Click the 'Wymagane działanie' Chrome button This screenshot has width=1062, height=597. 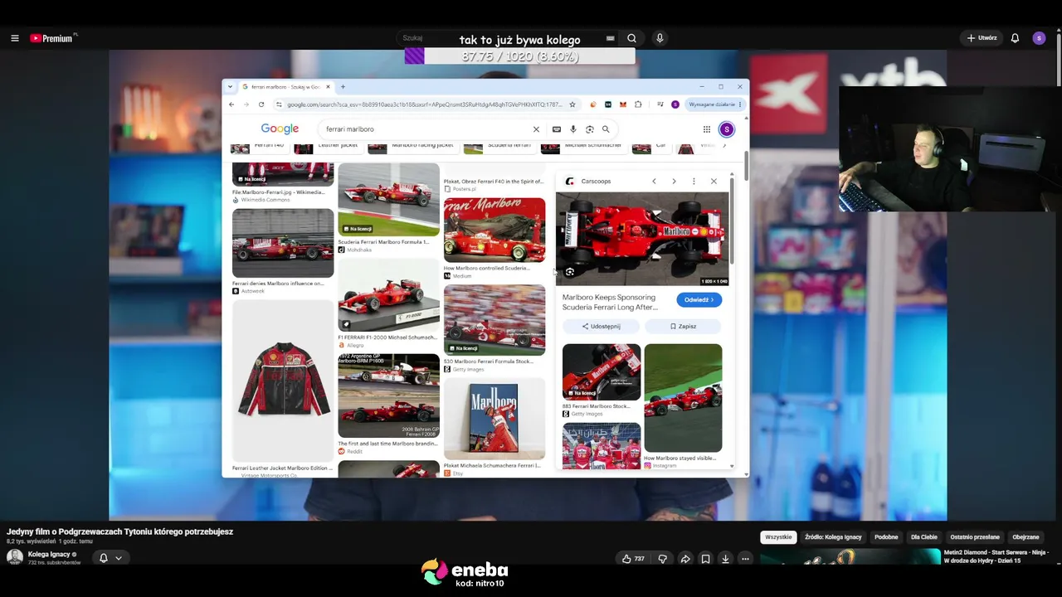pyautogui.click(x=716, y=104)
